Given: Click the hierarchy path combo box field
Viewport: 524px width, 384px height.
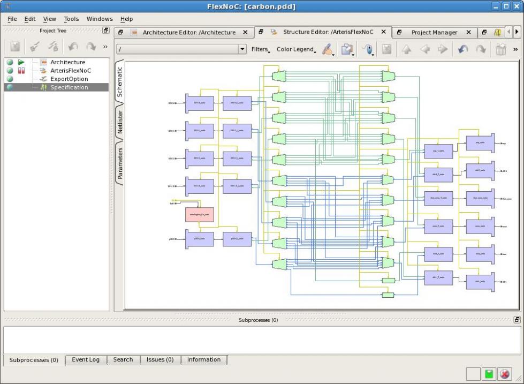Looking at the screenshot, I should 178,49.
